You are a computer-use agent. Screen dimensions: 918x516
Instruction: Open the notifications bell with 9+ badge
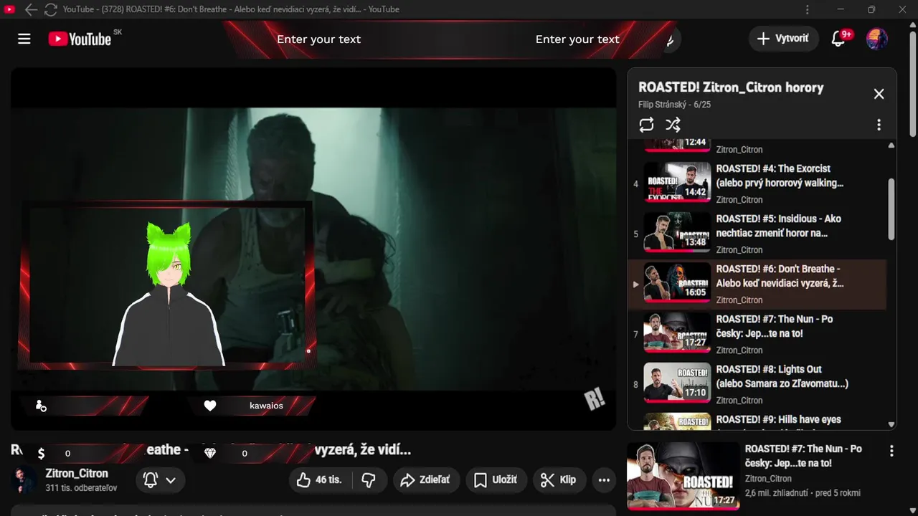click(x=838, y=39)
